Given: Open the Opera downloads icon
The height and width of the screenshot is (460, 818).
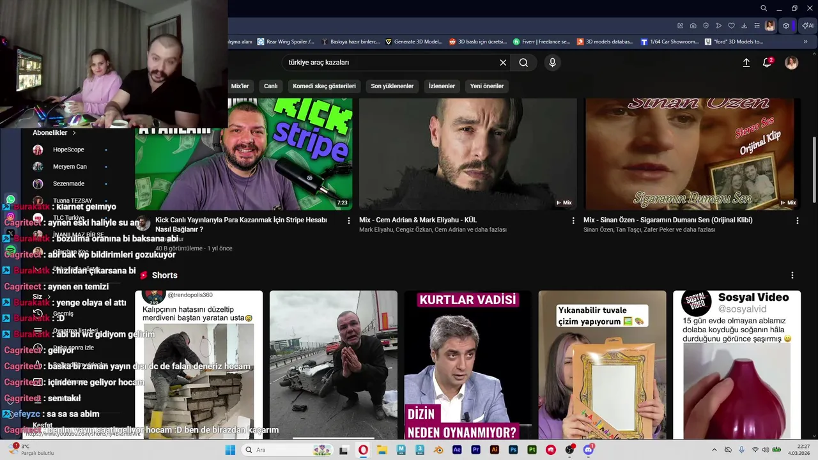Looking at the screenshot, I should 745,26.
